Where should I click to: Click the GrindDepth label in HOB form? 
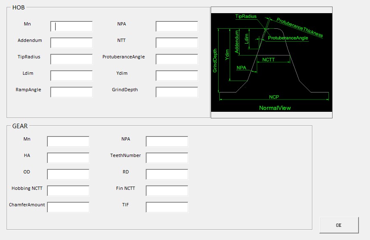click(x=125, y=90)
